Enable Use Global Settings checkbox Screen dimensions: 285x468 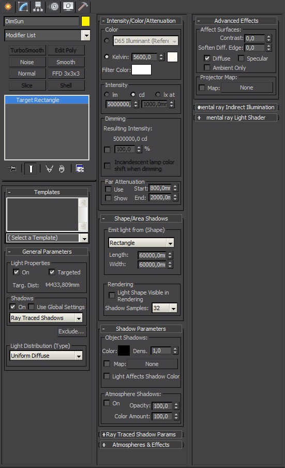(x=31, y=307)
